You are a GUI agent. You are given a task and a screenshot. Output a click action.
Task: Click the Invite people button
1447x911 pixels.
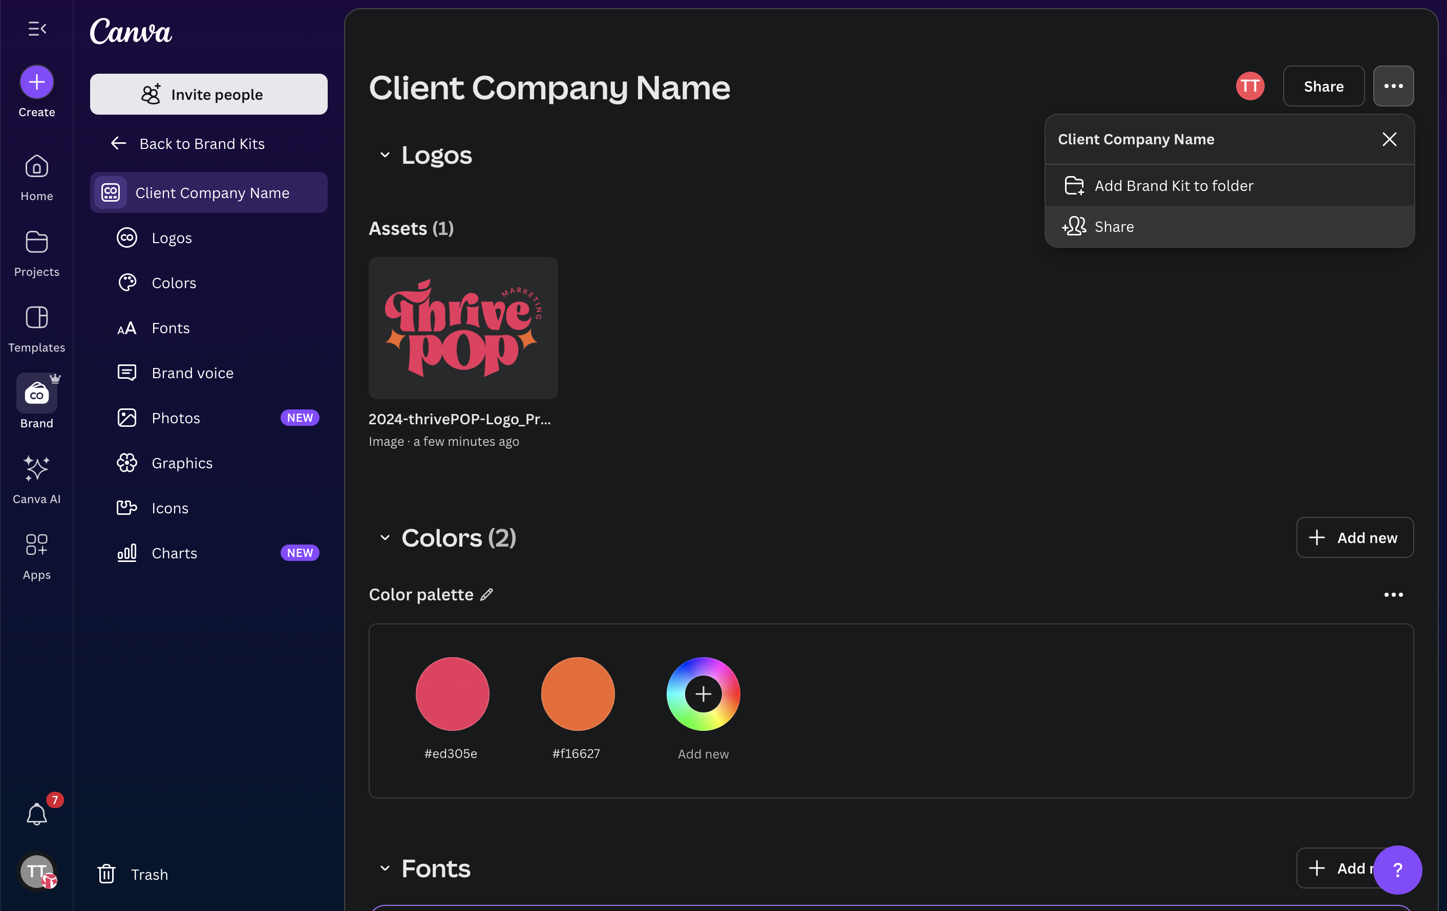pyautogui.click(x=208, y=94)
